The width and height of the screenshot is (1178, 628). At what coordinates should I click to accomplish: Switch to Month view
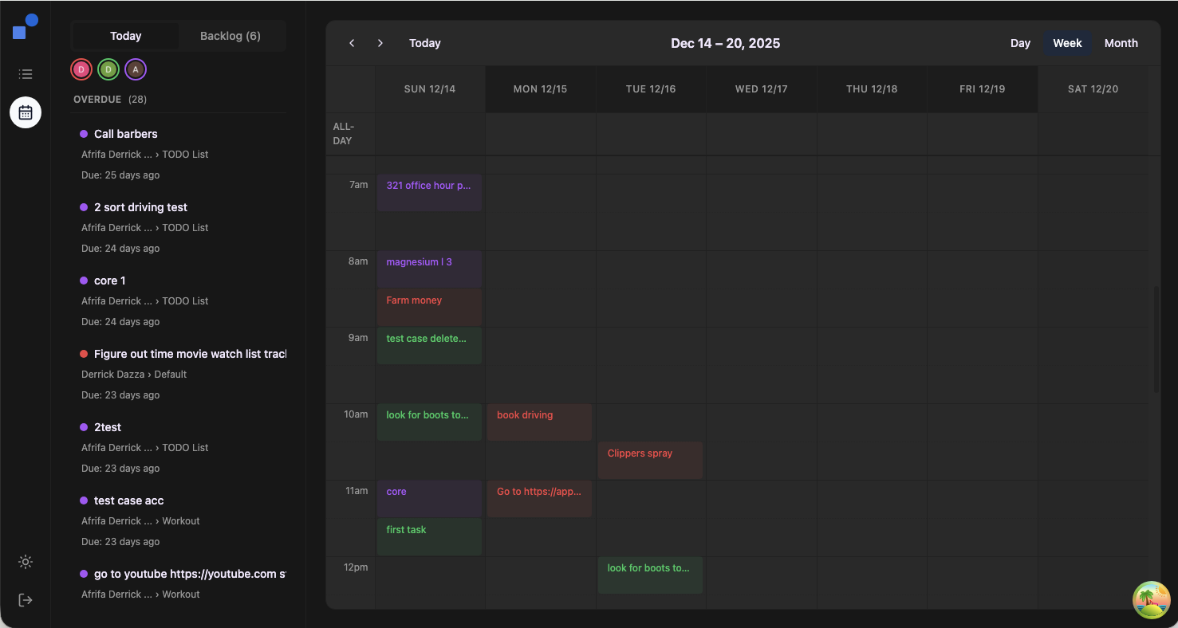pos(1121,42)
